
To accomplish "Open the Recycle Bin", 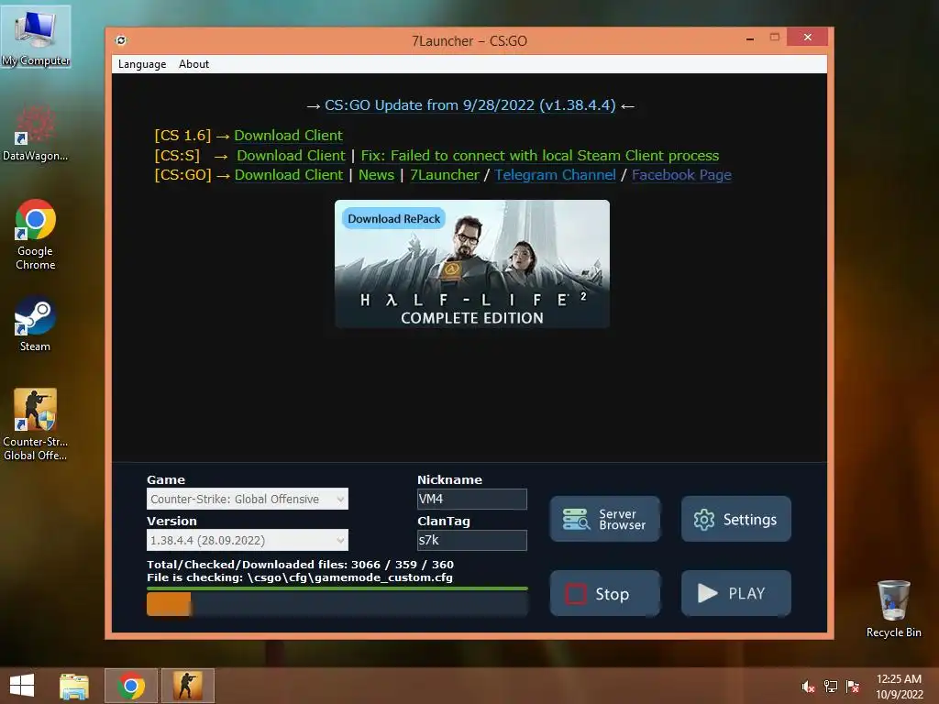I will click(x=893, y=609).
